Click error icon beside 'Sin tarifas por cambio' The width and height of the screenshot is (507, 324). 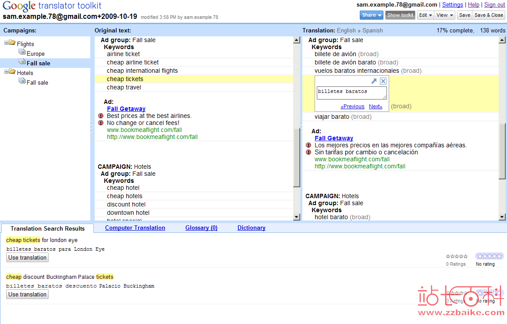308,152
